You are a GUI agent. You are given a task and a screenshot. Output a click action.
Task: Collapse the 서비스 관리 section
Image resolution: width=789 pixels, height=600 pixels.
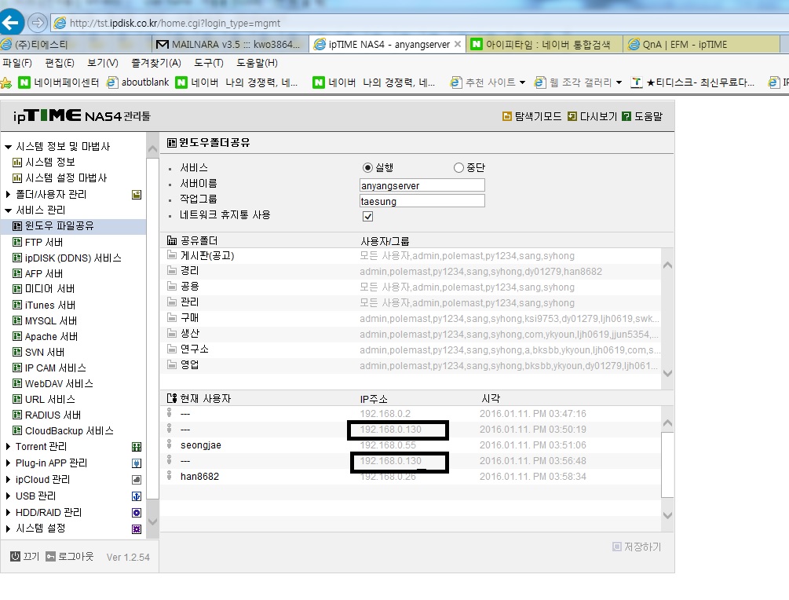coord(8,210)
